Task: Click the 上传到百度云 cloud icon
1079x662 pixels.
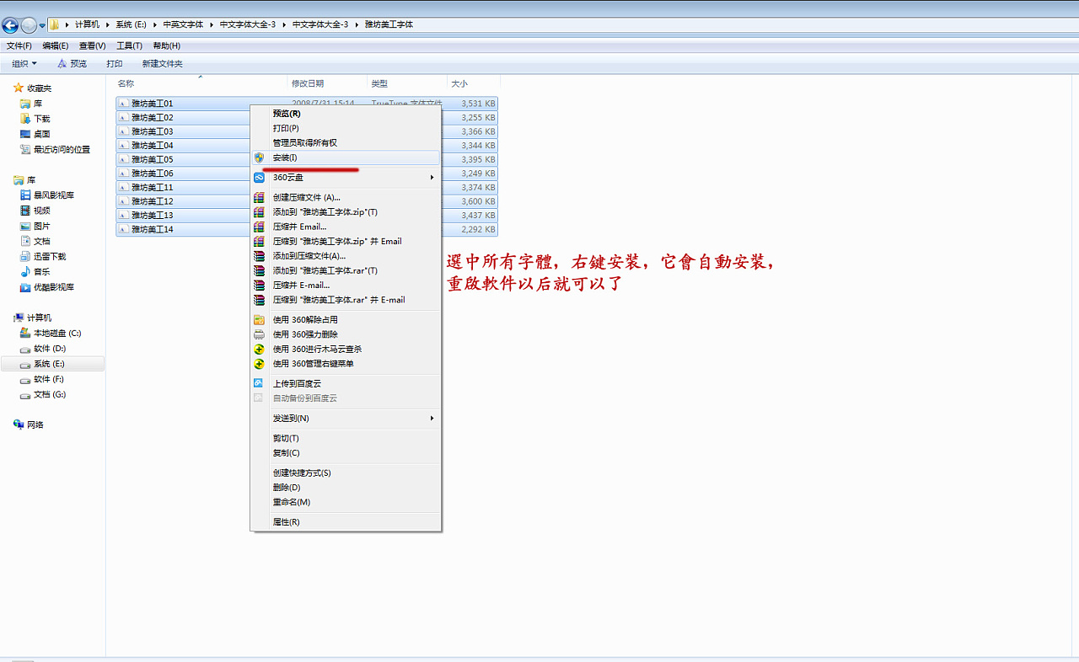Action: [x=259, y=382]
